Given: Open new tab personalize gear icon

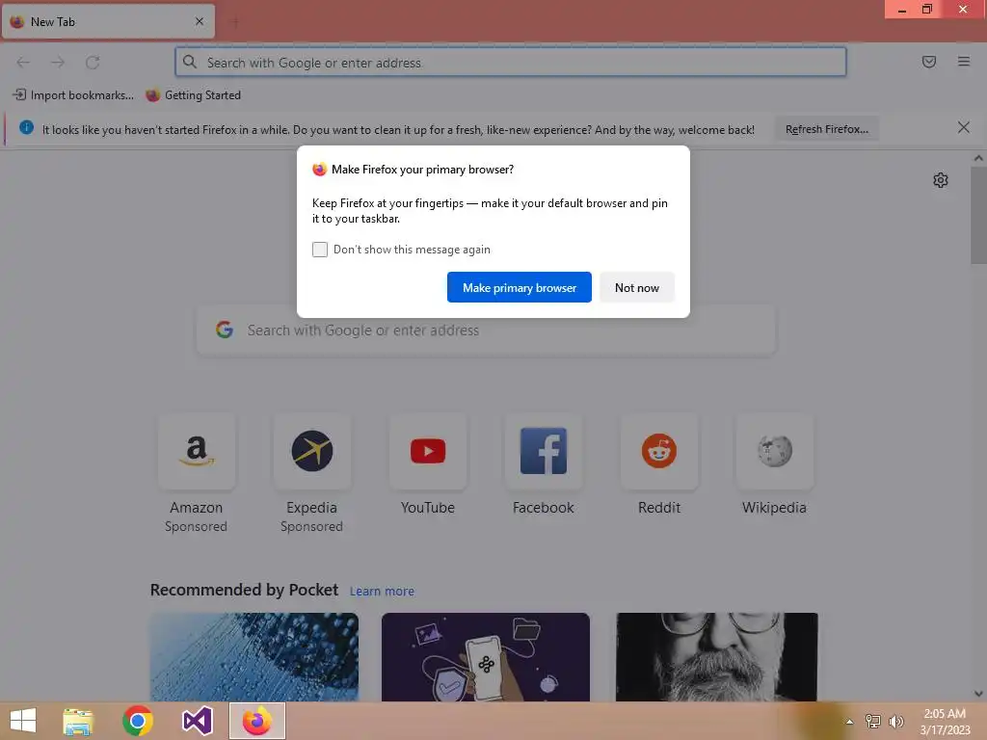Looking at the screenshot, I should tap(941, 180).
